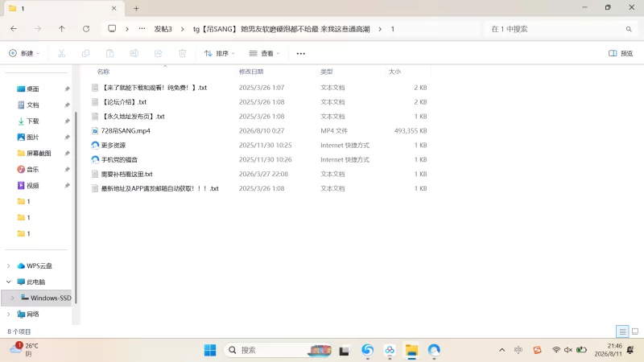Open 桌面 in the sidebar
The width and height of the screenshot is (644, 362).
33,89
